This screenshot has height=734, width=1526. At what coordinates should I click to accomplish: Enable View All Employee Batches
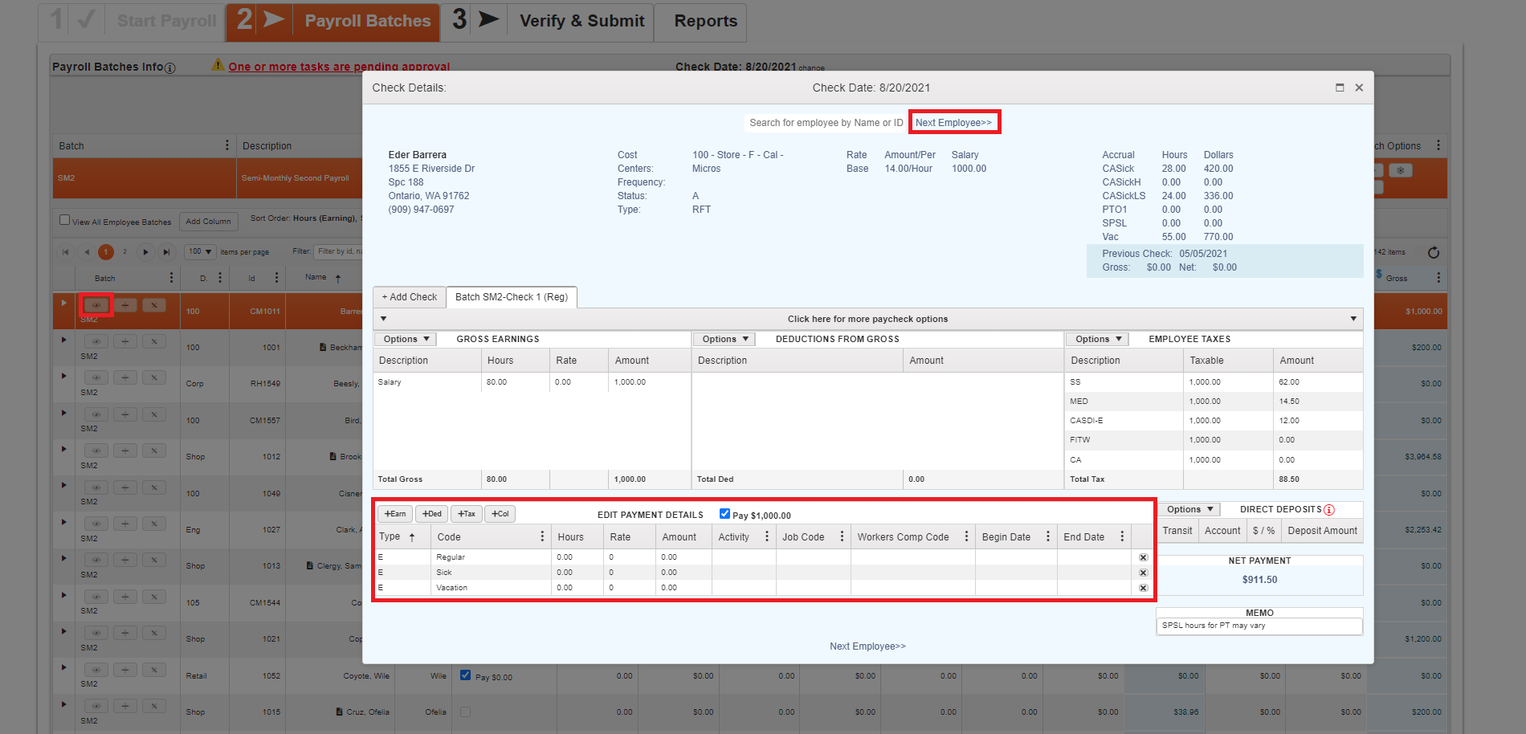pos(63,221)
